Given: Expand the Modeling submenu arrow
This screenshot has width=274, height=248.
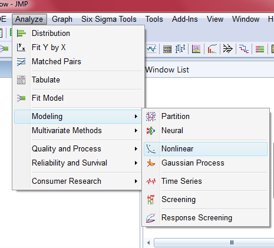Looking at the screenshot, I should (x=136, y=117).
